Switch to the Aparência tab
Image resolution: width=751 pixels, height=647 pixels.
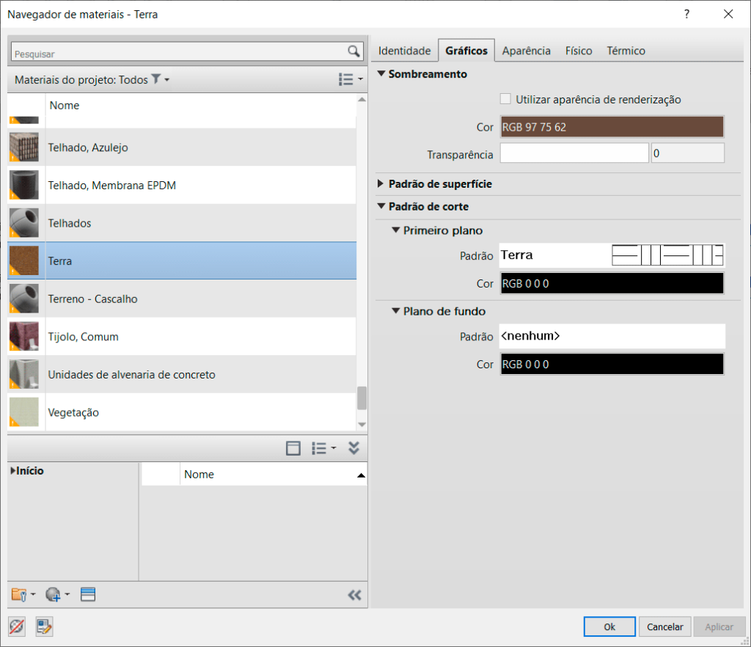point(526,51)
